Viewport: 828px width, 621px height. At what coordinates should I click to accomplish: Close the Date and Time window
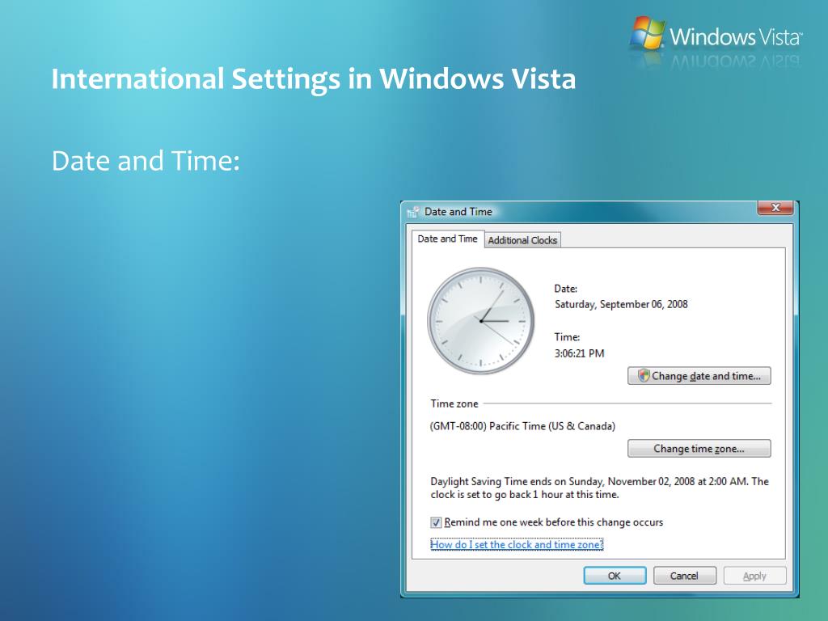click(775, 208)
